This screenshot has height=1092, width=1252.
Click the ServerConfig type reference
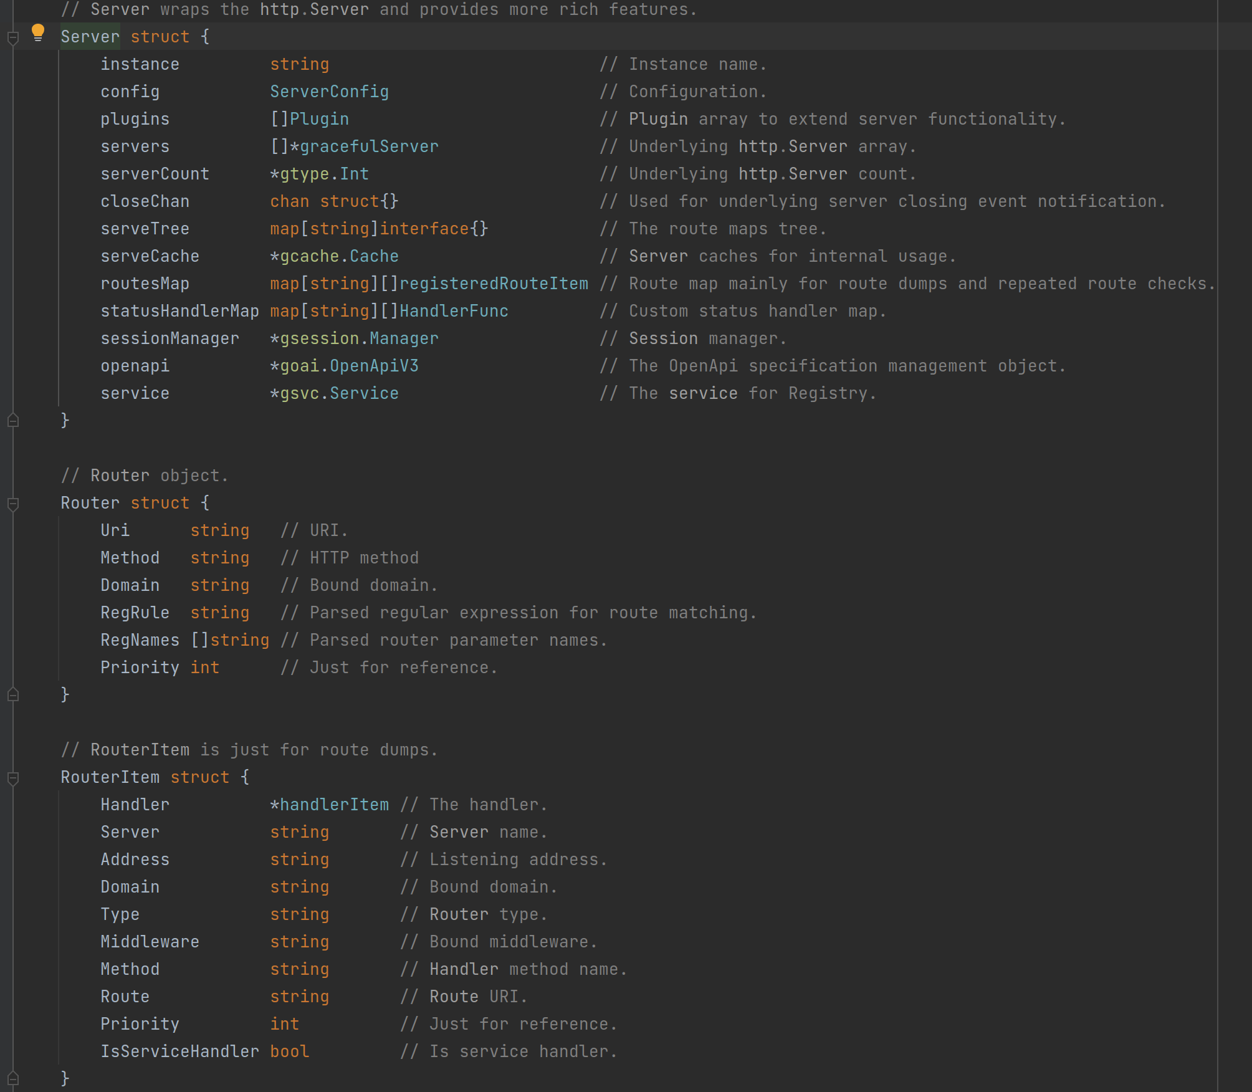coord(329,92)
